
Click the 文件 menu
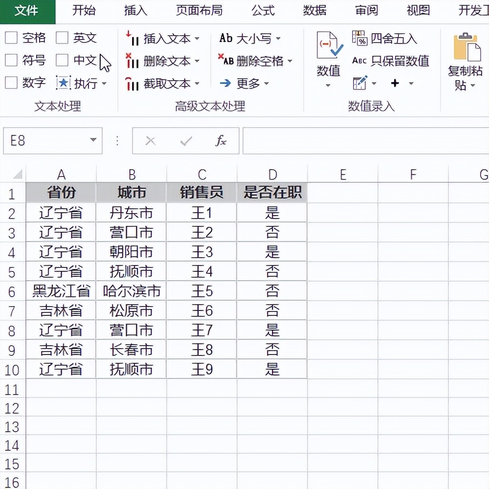click(27, 10)
